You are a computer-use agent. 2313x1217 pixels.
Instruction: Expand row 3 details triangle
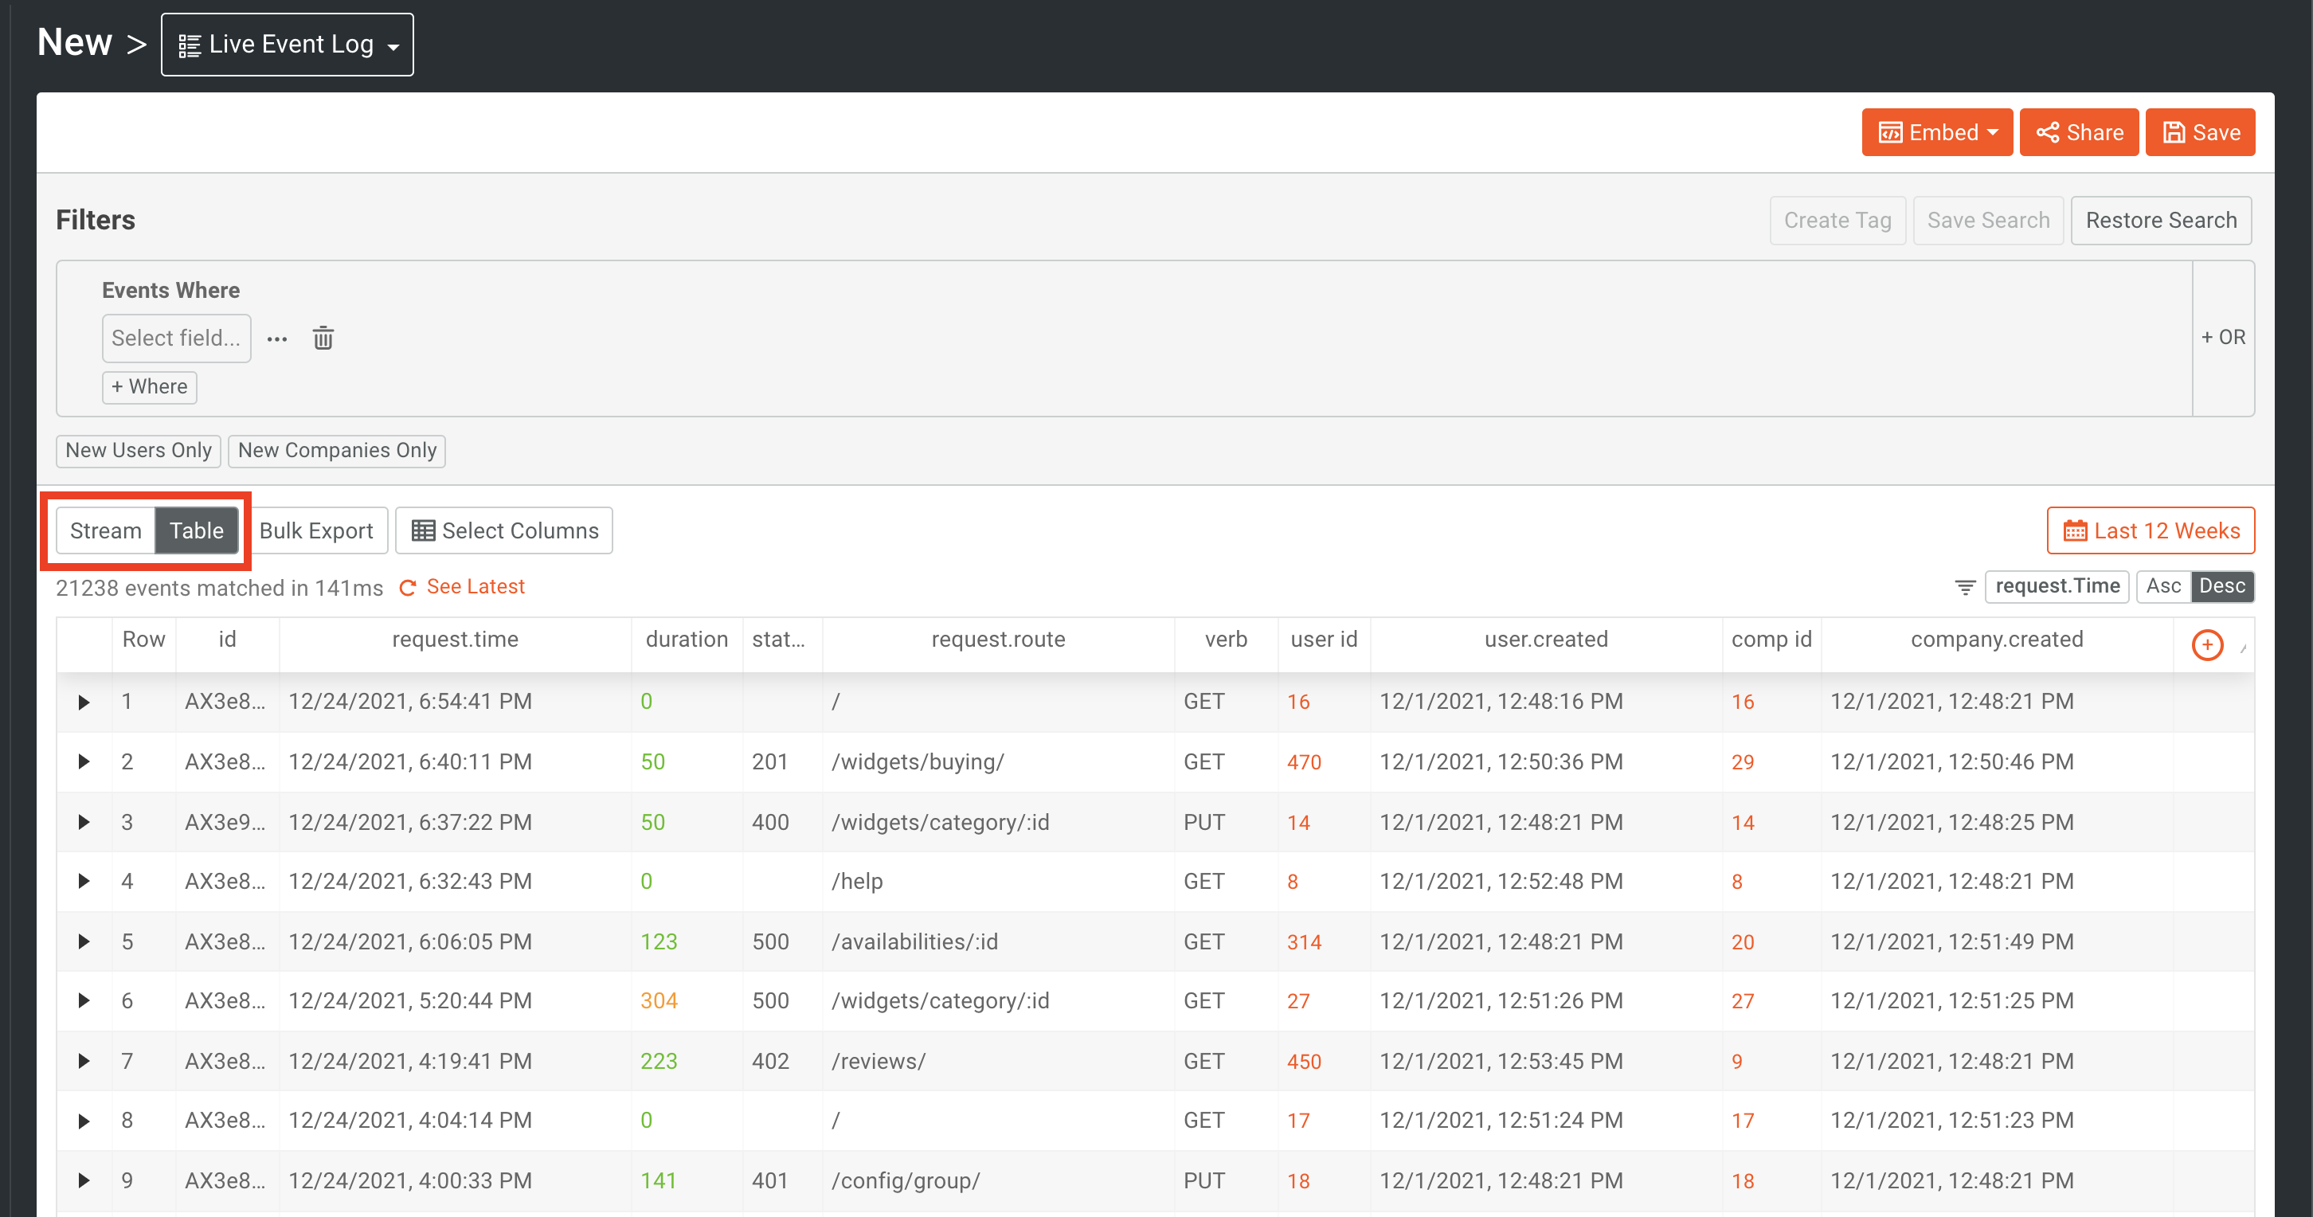(84, 822)
